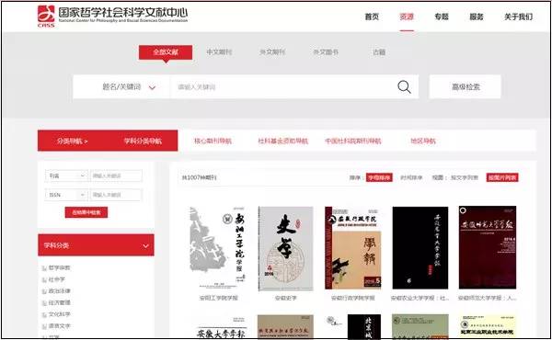Click the 高级检索 advanced search button
552x340 pixels.
[466, 87]
